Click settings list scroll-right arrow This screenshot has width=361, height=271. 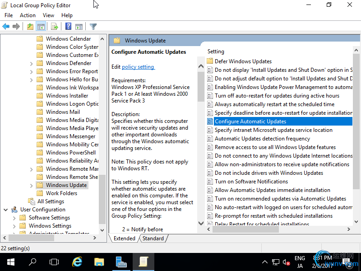348,229
